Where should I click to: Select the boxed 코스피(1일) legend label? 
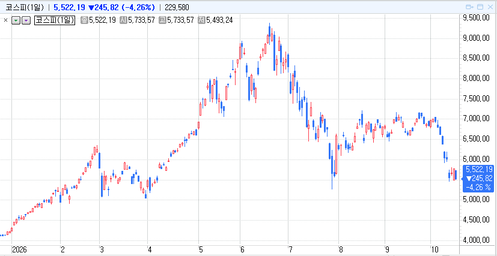tap(55, 20)
